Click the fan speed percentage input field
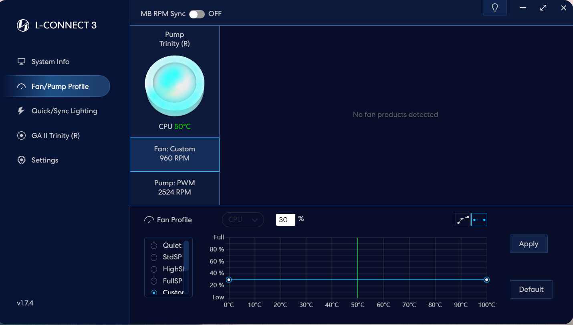This screenshot has width=573, height=325. tap(286, 220)
